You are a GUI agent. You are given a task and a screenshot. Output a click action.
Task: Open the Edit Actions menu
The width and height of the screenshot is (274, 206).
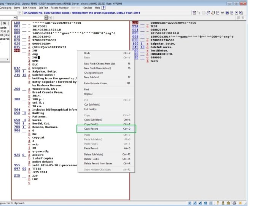point(29,8)
